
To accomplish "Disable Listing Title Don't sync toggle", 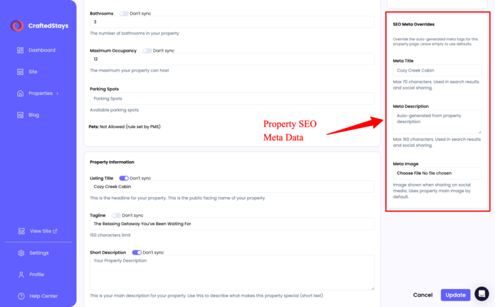I will point(124,178).
